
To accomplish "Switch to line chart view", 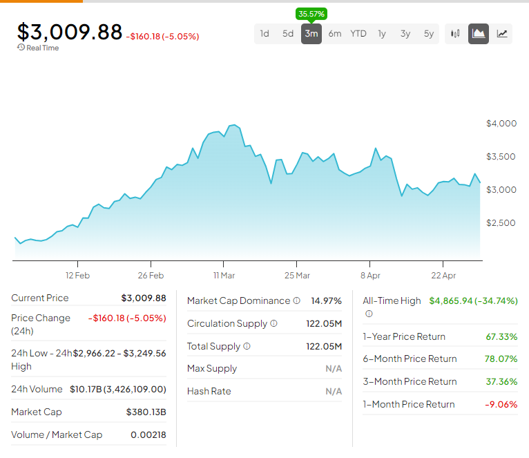I will click(x=502, y=34).
